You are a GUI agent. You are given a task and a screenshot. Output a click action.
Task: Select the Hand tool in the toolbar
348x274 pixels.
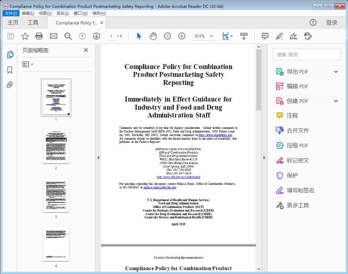click(x=153, y=36)
